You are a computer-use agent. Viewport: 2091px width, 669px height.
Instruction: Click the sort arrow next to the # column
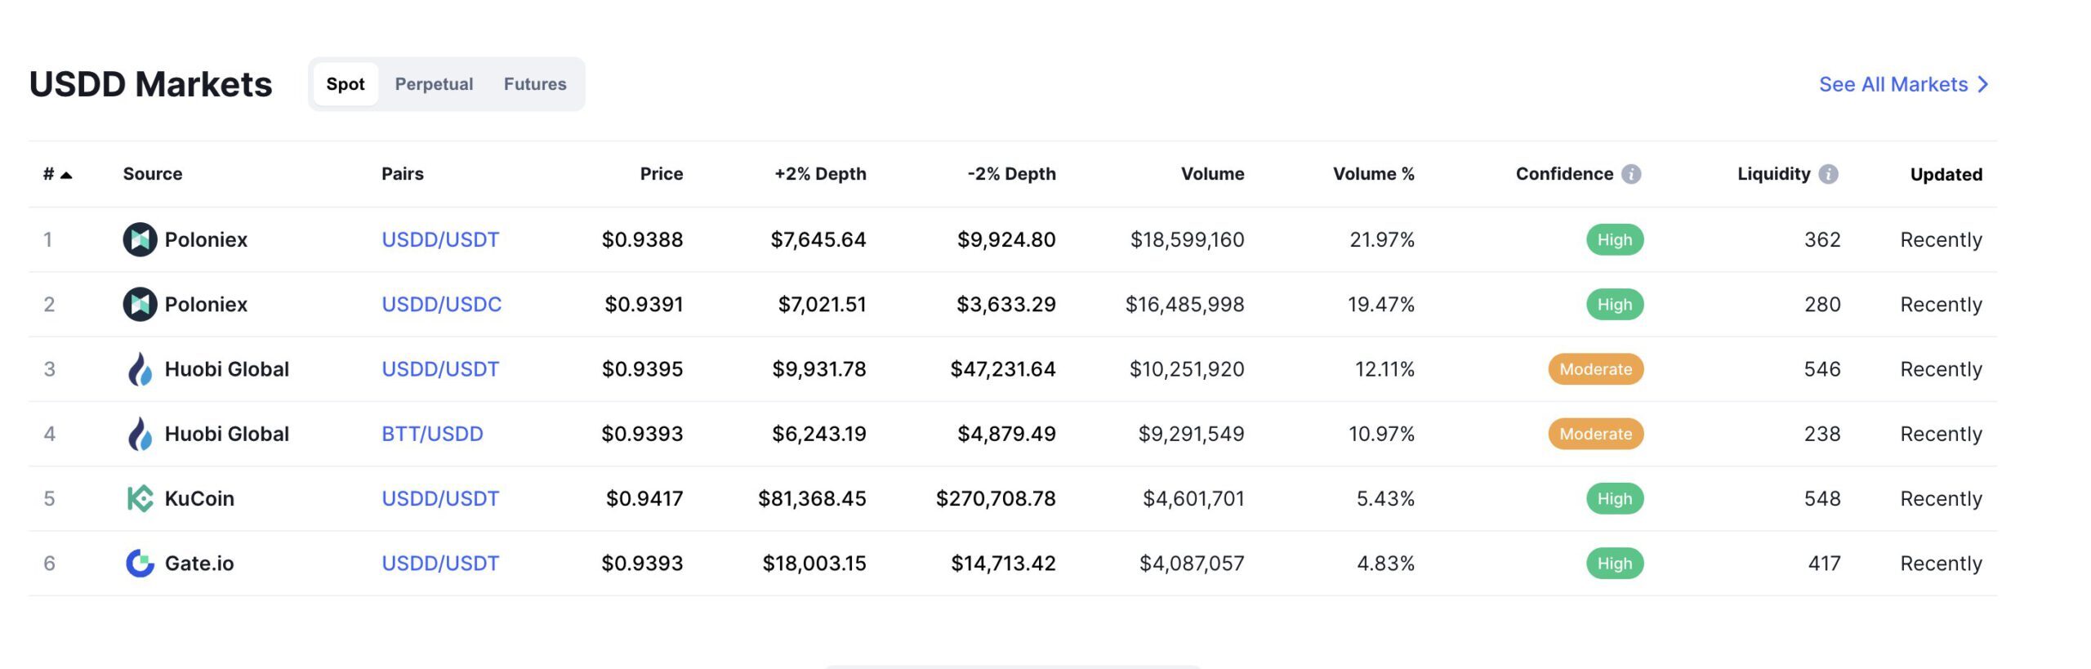(x=66, y=175)
